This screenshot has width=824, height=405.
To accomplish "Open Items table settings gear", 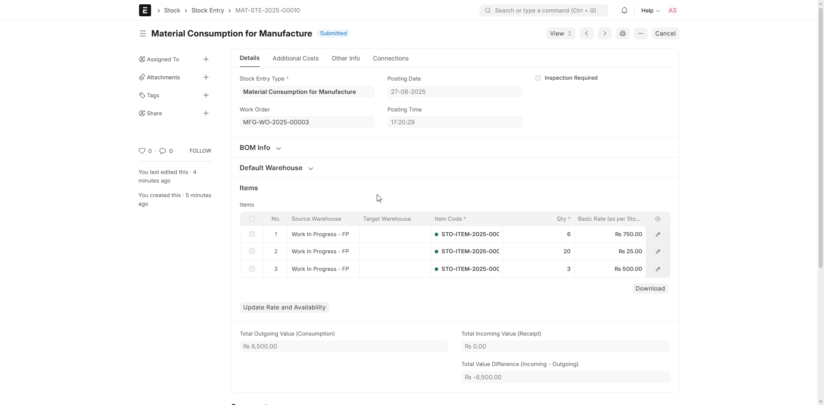I will click(657, 219).
